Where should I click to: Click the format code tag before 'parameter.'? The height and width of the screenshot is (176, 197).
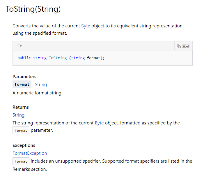click(x=21, y=131)
